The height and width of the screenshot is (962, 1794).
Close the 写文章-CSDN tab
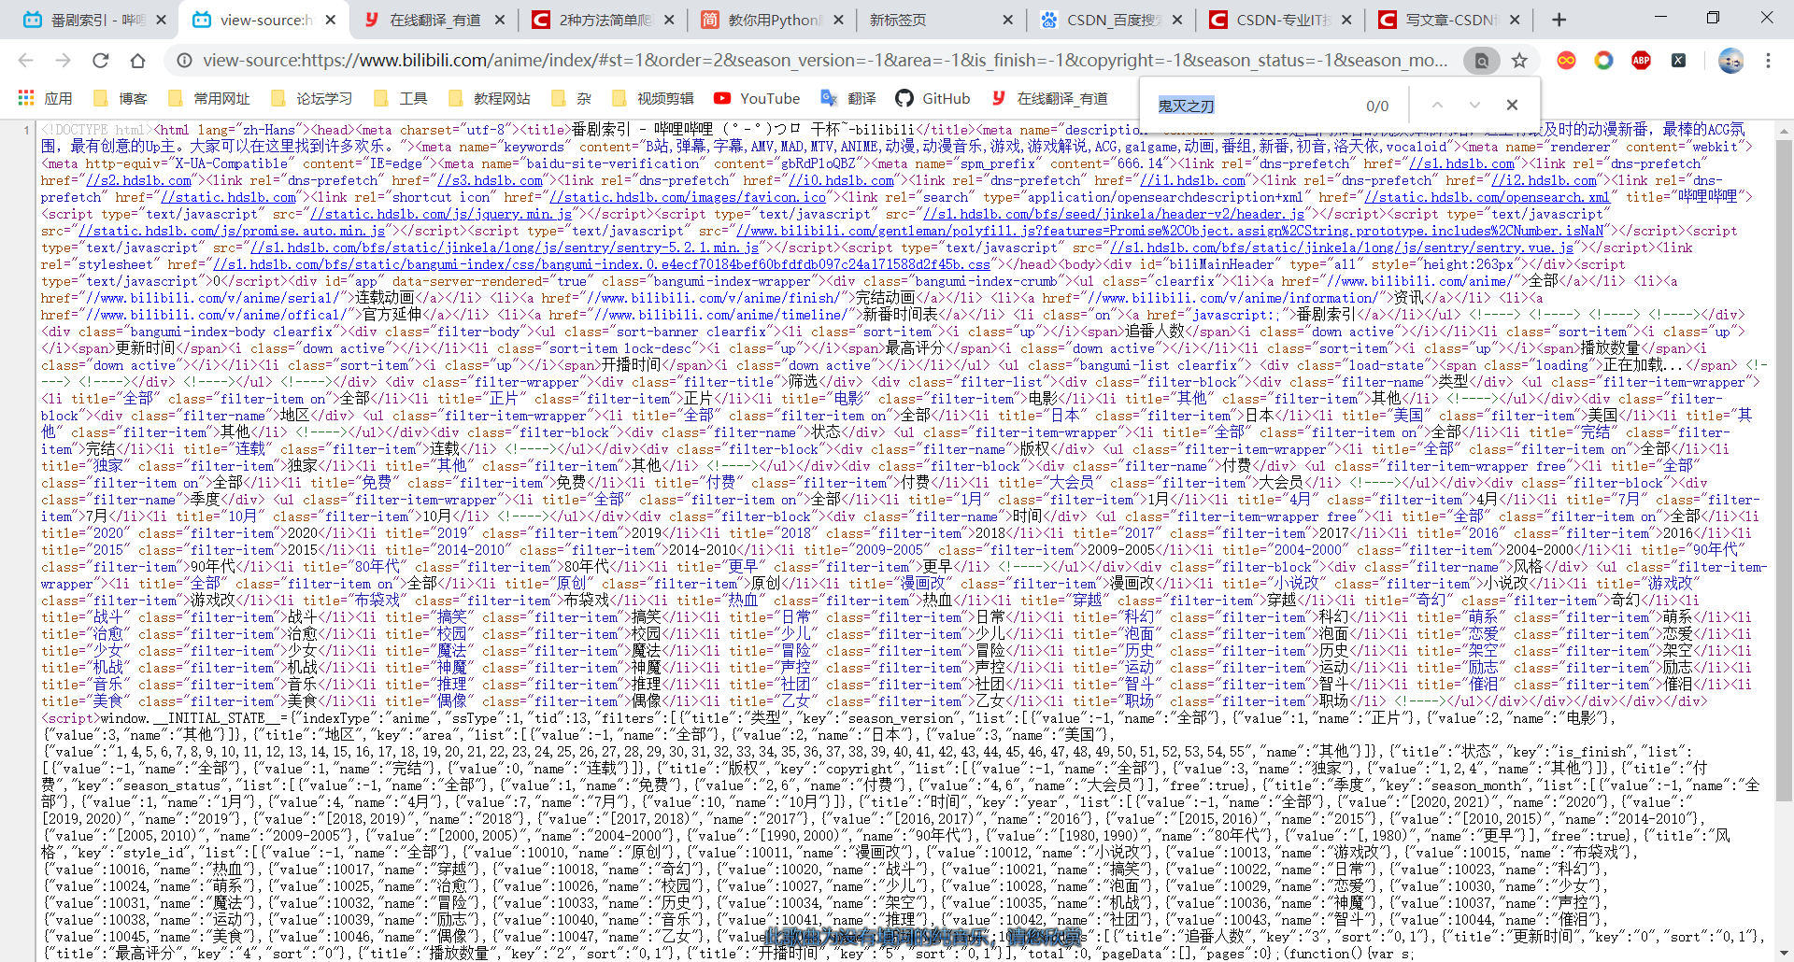pos(1515,20)
